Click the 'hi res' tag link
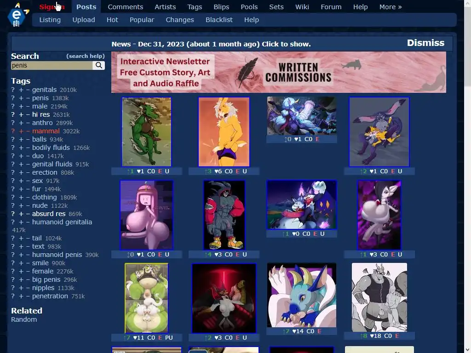The image size is (471, 353). (x=41, y=114)
